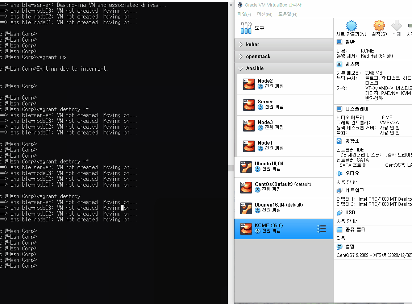Click the 'VMSVGA' graphics controller value
412x304 pixels.
(x=389, y=123)
